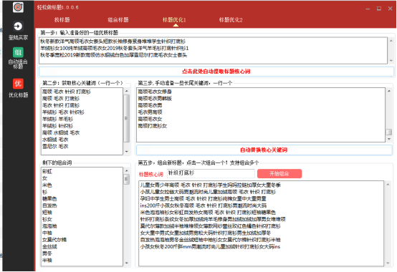Select 金丝绒 in remaining words list
Viewport: 397px width, 272px height.
49,246
